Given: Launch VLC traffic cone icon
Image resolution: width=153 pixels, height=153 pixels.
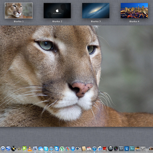Looking at the screenshot, I should pos(30,148).
